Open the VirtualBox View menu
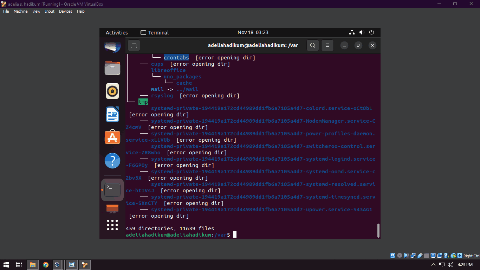480x270 pixels. 36,11
